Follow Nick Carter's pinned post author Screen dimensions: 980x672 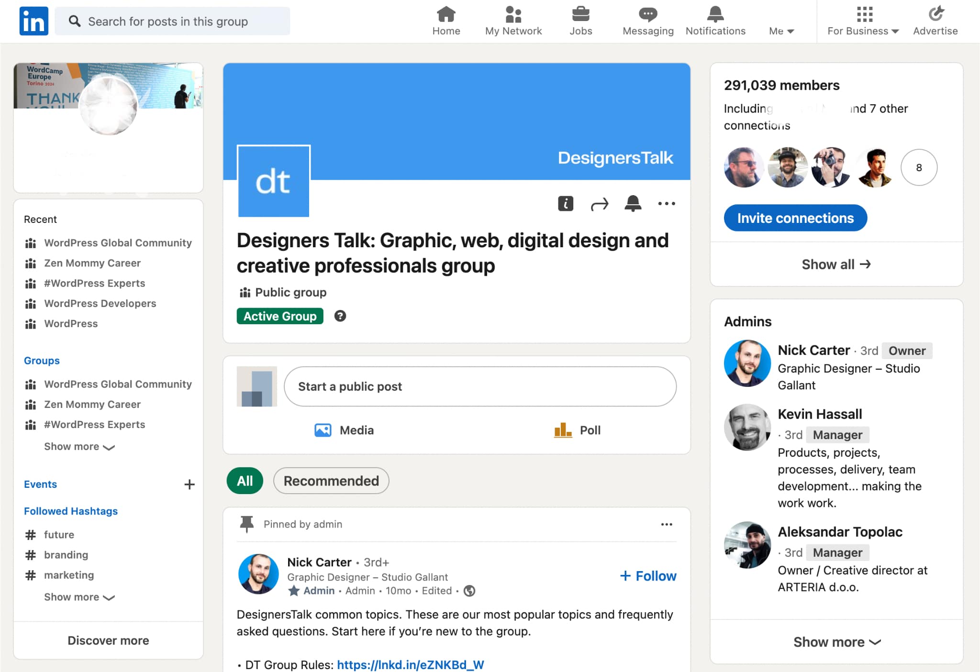[x=647, y=576]
